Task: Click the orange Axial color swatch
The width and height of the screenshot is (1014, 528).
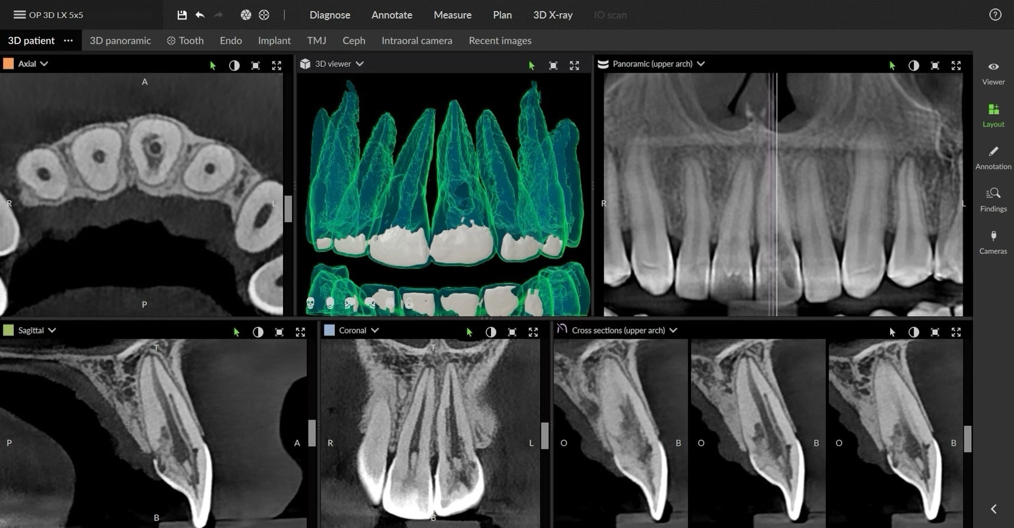Action: 9,64
